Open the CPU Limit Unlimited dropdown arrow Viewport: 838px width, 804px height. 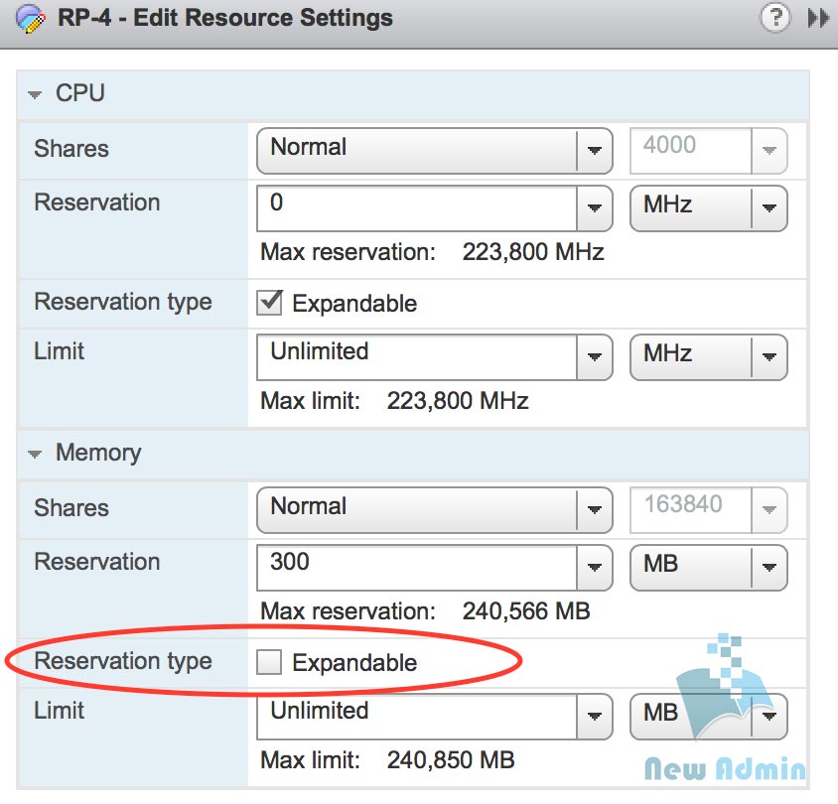pos(594,355)
